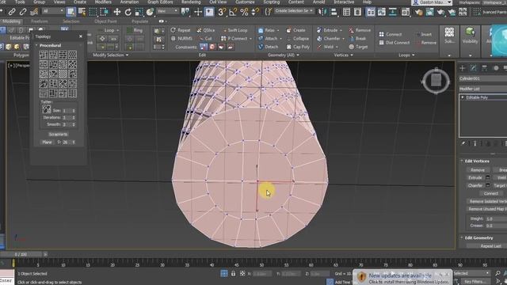
Task: Click the Scrapverts button in Topology
Action: click(58, 134)
